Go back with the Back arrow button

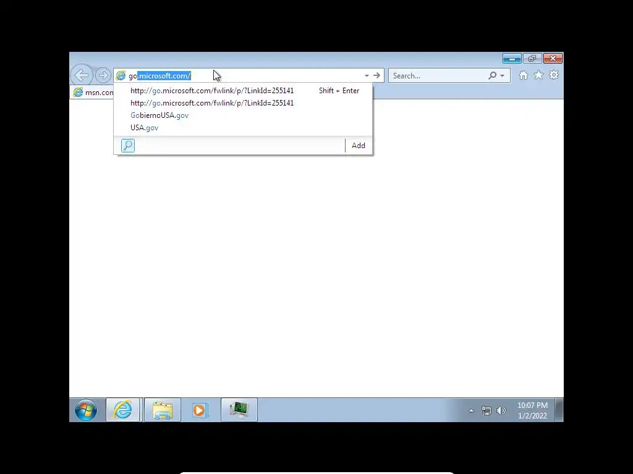coord(82,75)
